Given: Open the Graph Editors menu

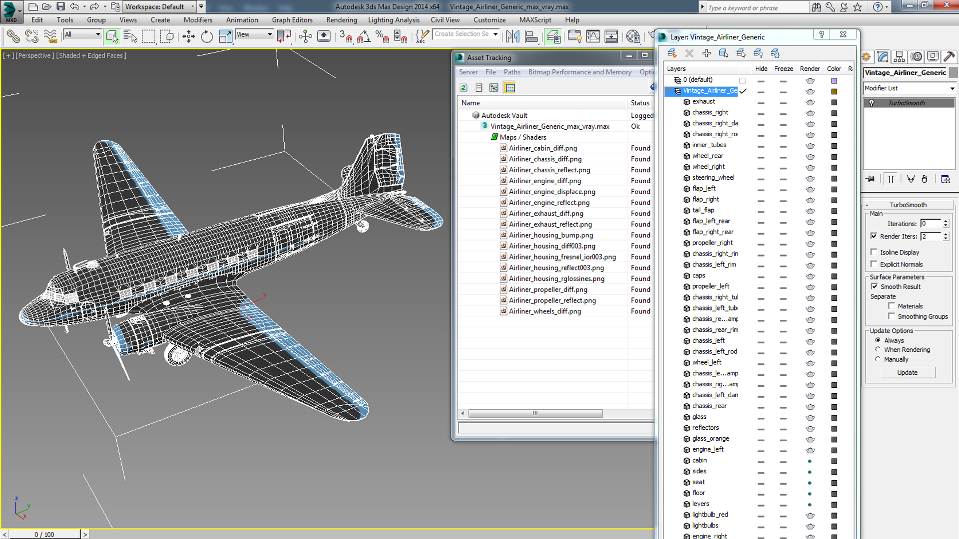Looking at the screenshot, I should [x=292, y=20].
